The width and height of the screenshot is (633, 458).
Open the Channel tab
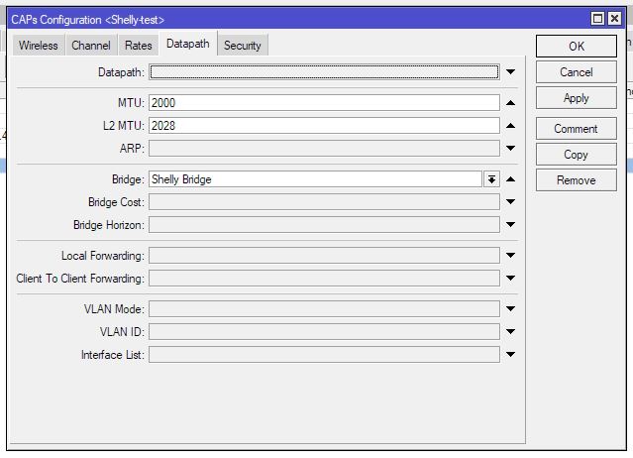[x=91, y=46]
